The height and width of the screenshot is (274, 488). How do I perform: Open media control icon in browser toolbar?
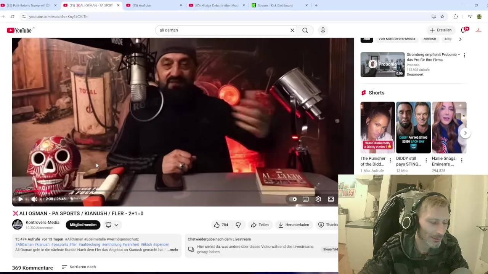click(469, 16)
